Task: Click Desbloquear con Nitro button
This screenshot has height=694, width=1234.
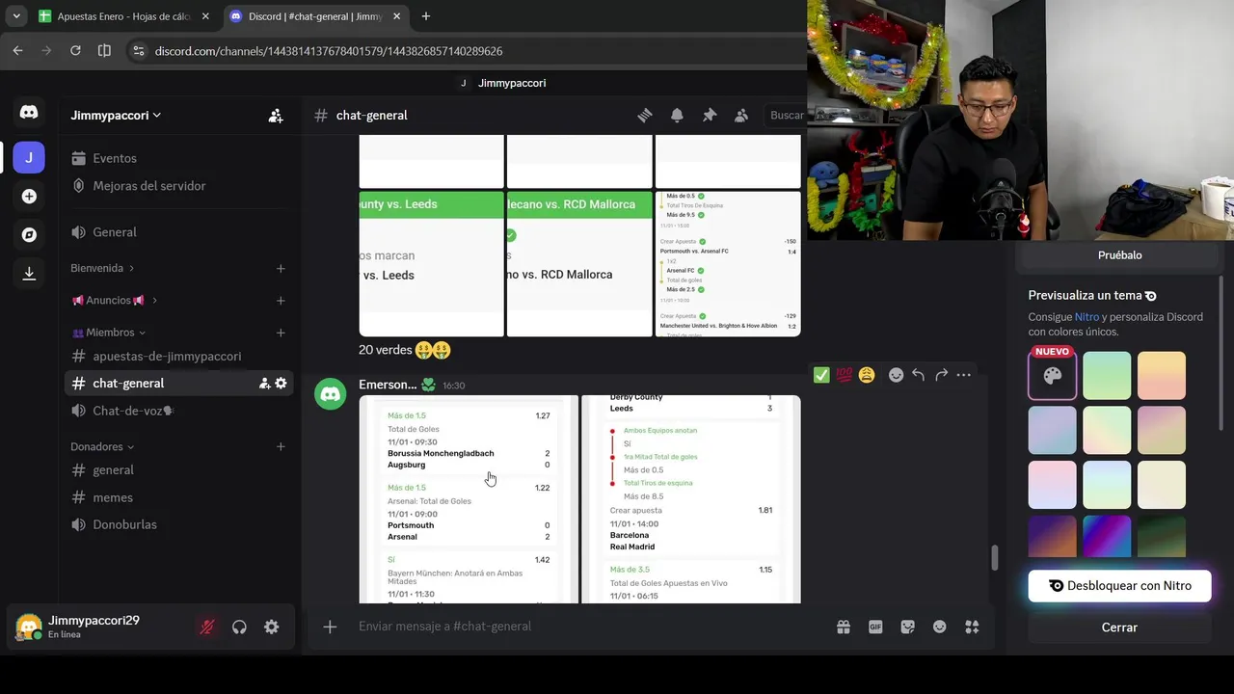Action: (x=1119, y=586)
